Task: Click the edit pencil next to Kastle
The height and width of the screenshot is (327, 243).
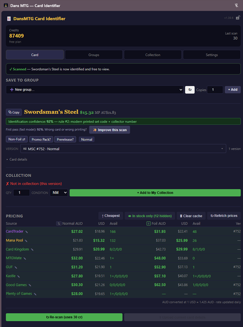Action: (x=18, y=276)
